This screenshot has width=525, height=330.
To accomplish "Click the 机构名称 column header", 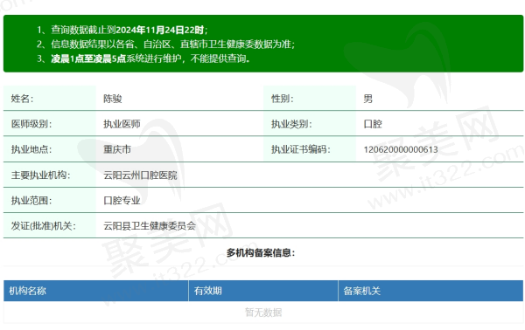I will click(96, 291).
